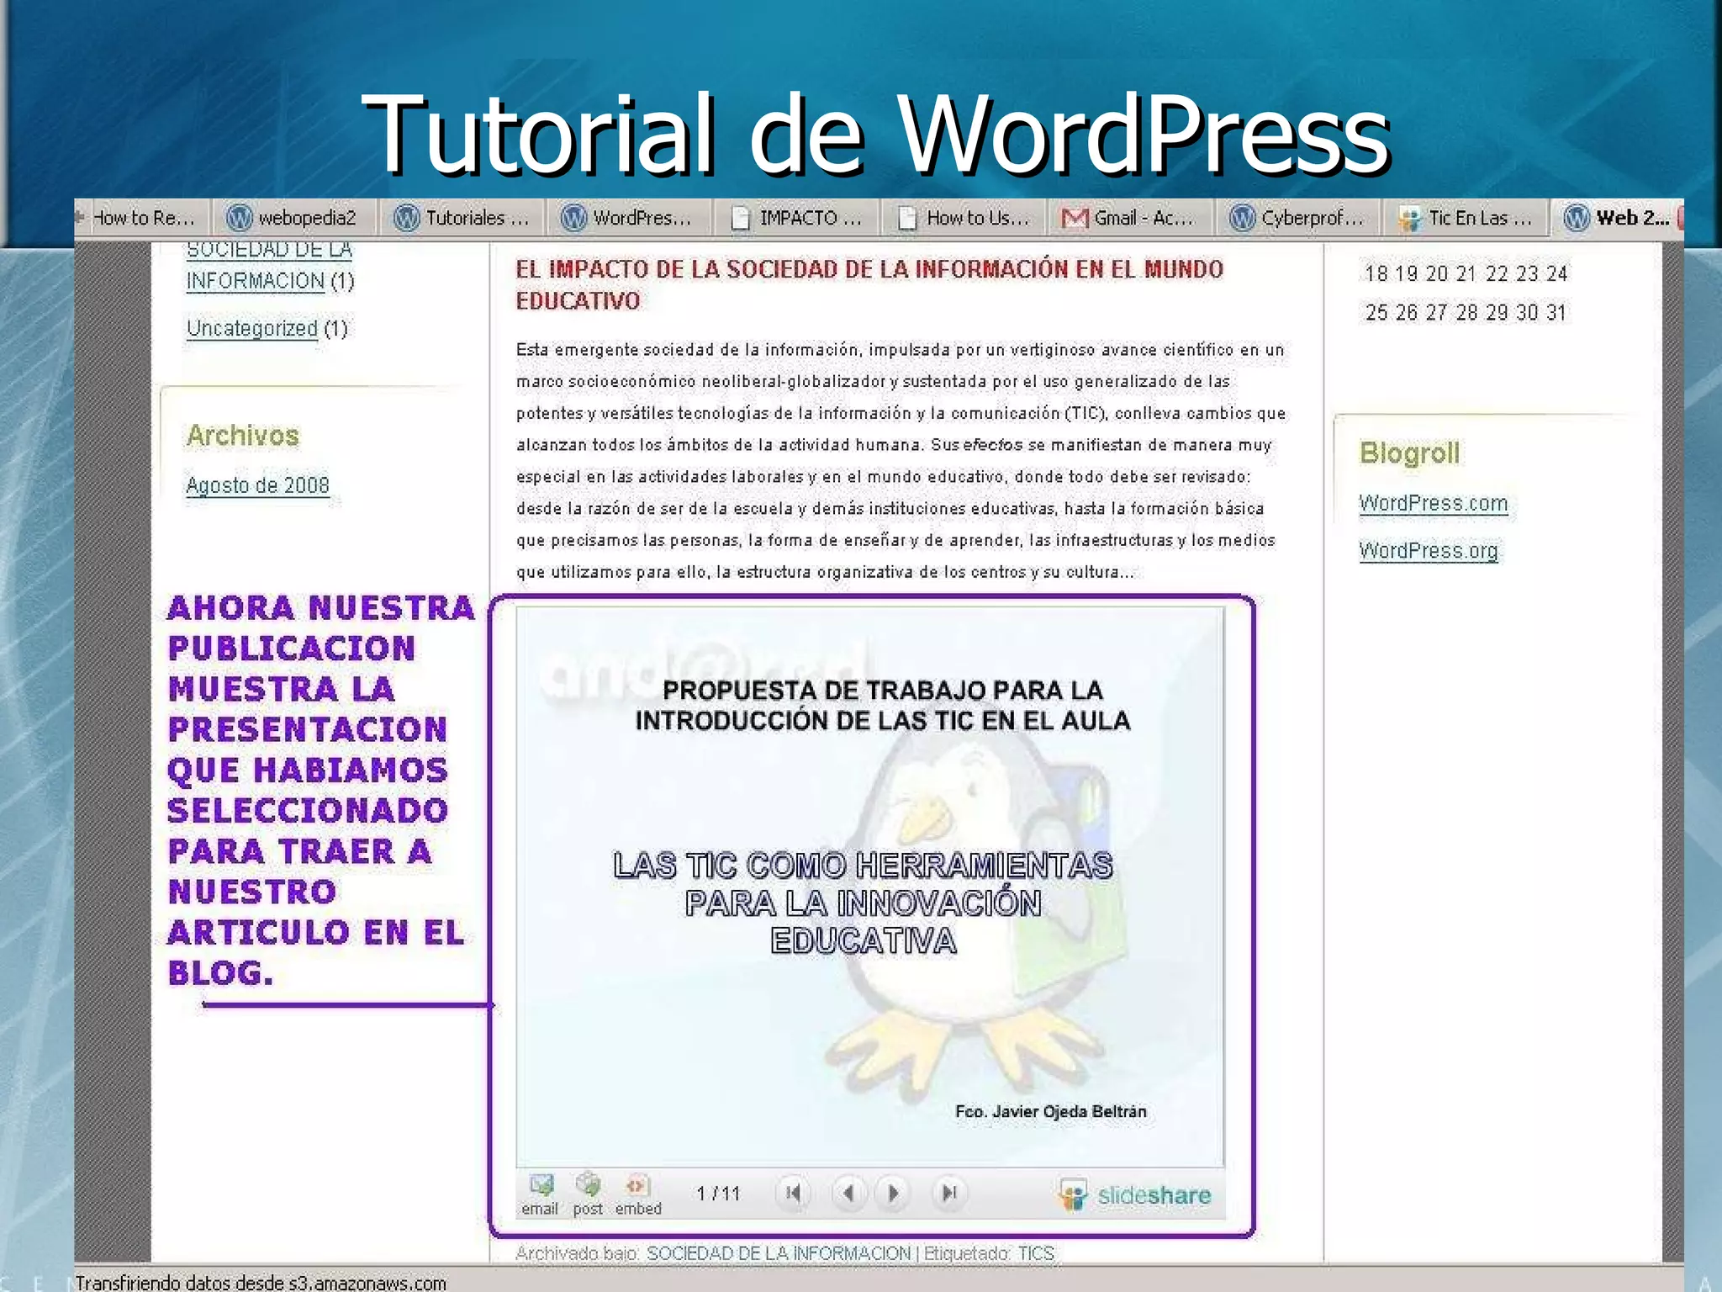This screenshot has width=1722, height=1292.
Task: Click the Blogroll sidebar heading
Action: (1410, 453)
